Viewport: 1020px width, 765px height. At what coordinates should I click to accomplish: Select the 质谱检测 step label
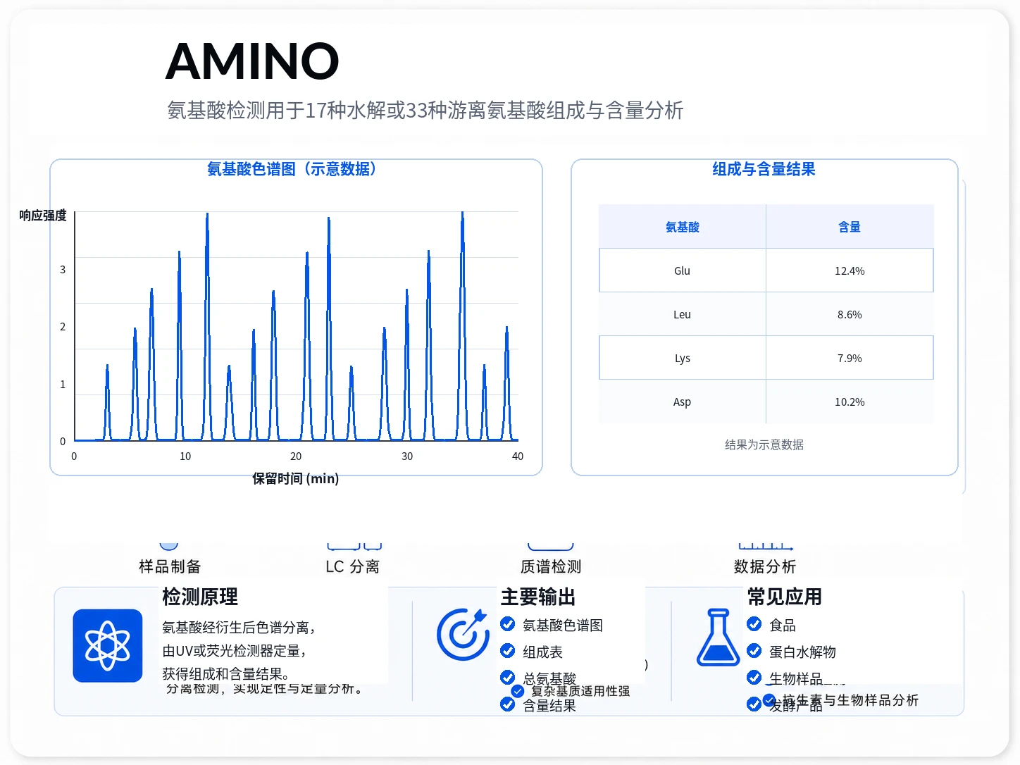point(551,566)
